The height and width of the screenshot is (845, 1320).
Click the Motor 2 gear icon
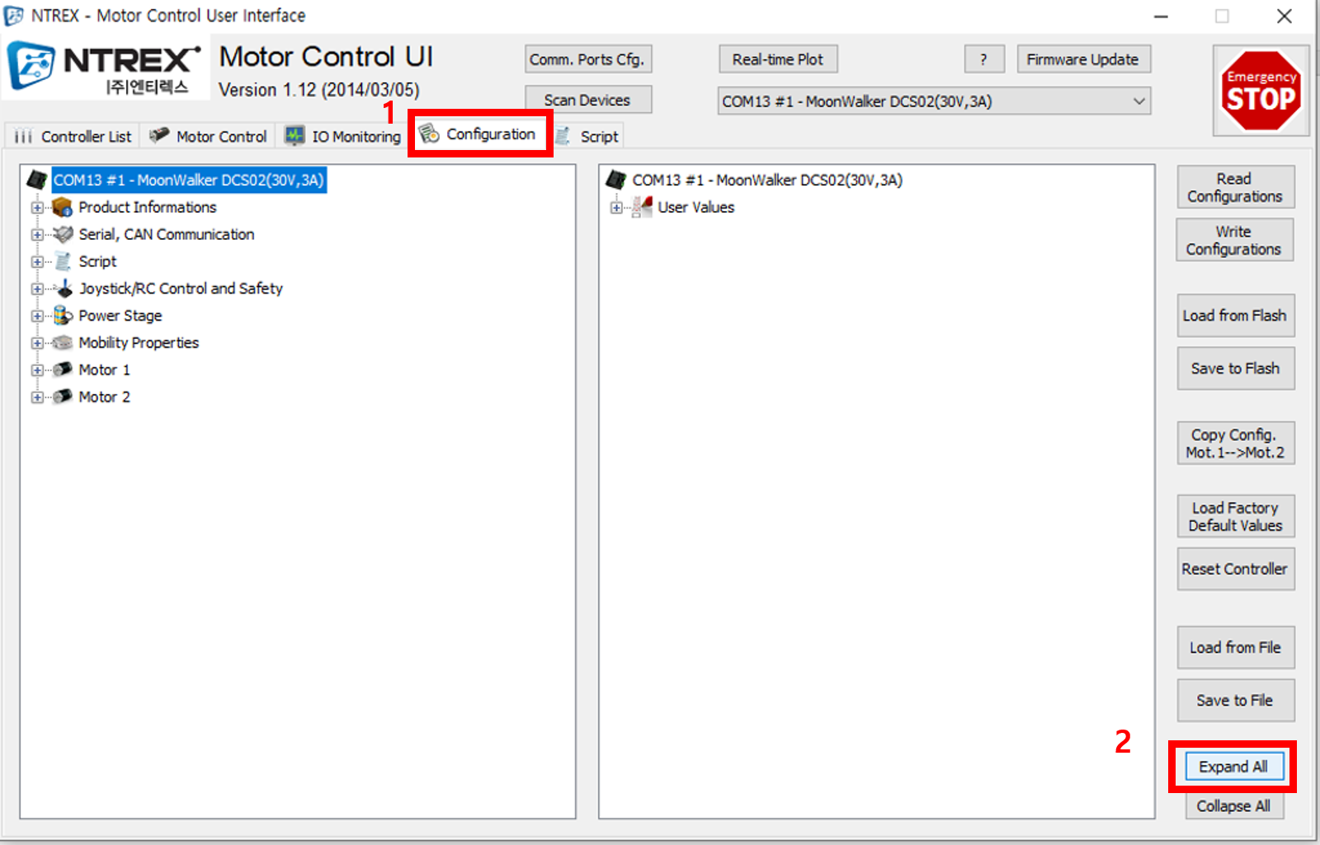64,397
